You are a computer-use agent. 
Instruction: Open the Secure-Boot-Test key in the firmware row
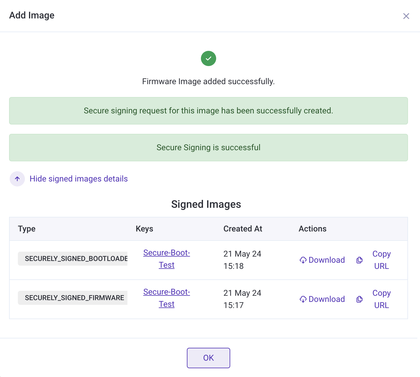[x=167, y=298]
